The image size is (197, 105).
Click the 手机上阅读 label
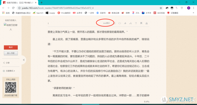[x=11, y=79]
